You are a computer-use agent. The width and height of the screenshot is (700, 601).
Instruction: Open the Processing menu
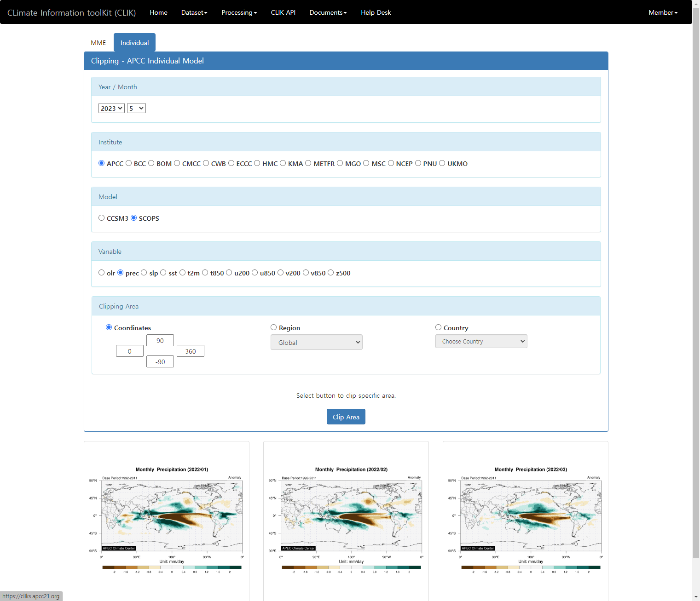239,12
